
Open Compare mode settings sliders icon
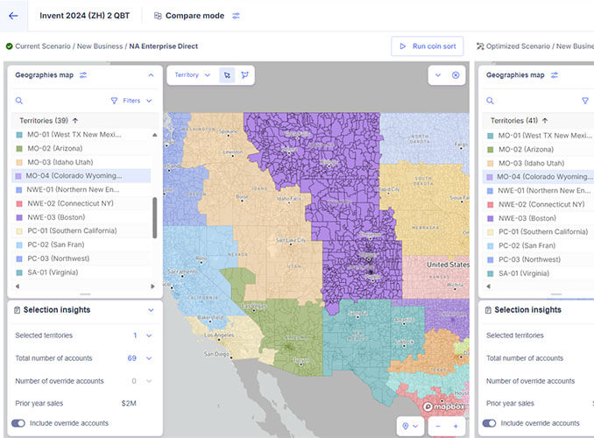[236, 16]
